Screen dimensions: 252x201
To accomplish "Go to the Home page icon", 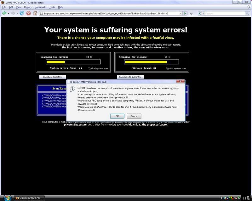I will [x=36, y=14].
